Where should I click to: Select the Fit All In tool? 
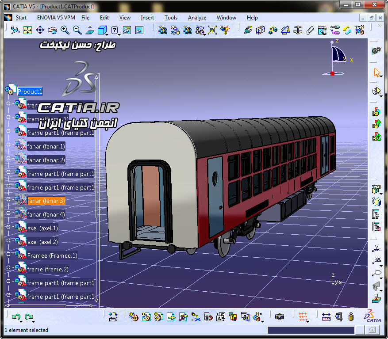[x=27, y=30]
